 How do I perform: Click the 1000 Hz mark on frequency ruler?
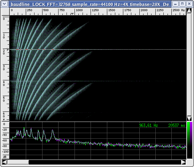click(x=79, y=10)
